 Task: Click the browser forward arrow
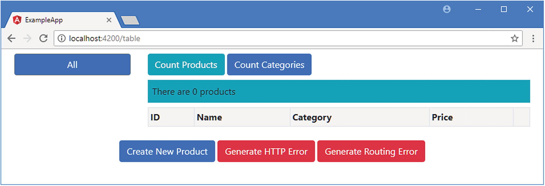pyautogui.click(x=27, y=39)
